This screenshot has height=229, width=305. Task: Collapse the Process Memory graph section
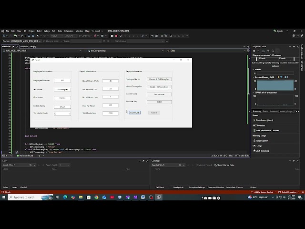(254, 77)
